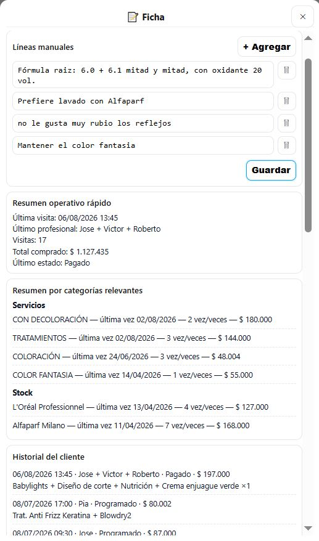
Task: Add a new manual line with Agregar
Action: tap(267, 47)
